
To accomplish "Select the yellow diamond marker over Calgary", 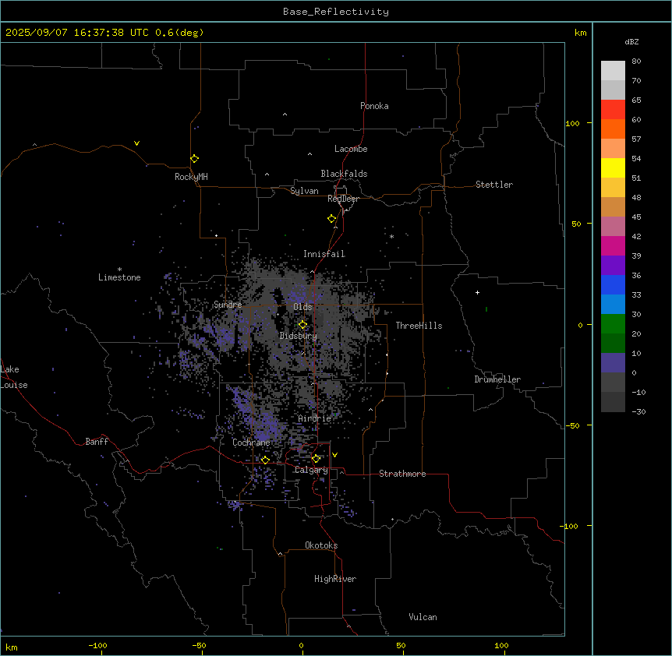I will pyautogui.click(x=316, y=459).
